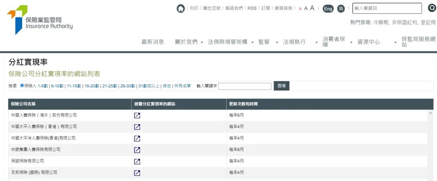Go to home via the house icon

pos(180,8)
